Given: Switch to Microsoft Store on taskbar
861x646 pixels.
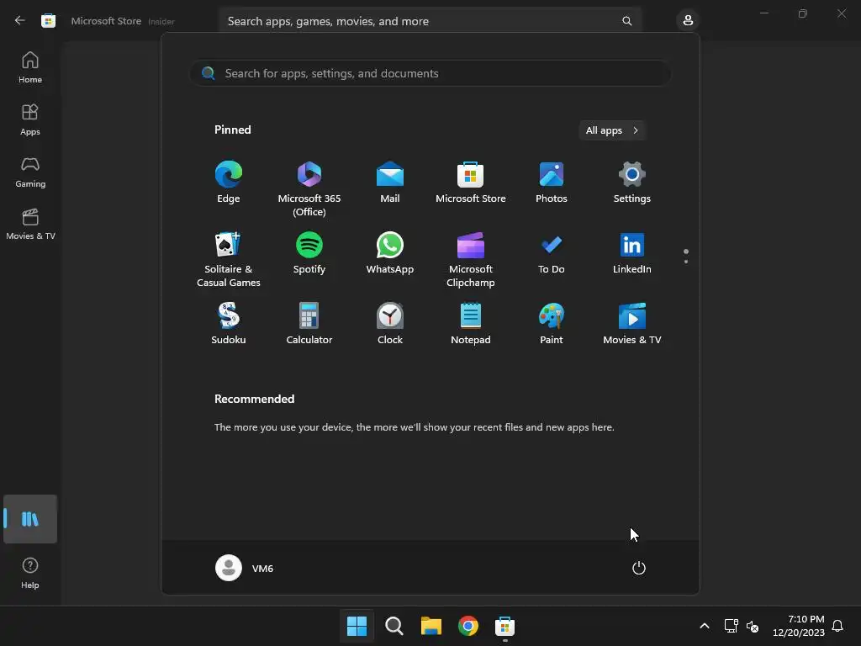Looking at the screenshot, I should pyautogui.click(x=505, y=626).
